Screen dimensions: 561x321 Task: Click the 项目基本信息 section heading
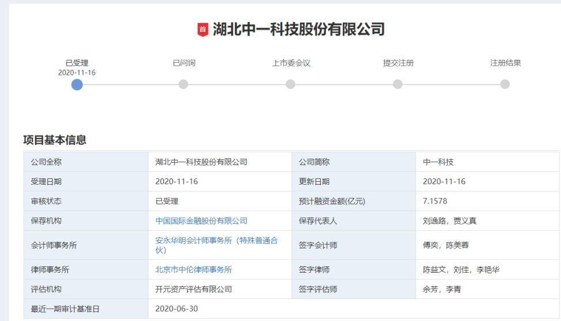pos(55,140)
